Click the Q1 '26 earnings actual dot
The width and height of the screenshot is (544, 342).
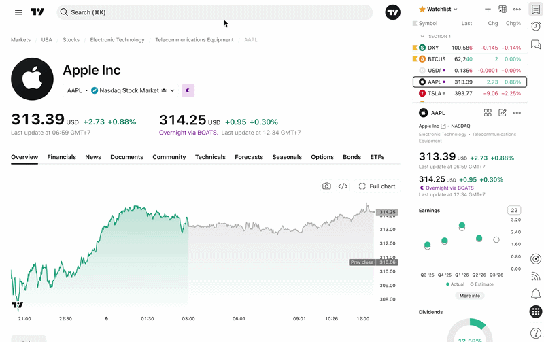[462, 225]
